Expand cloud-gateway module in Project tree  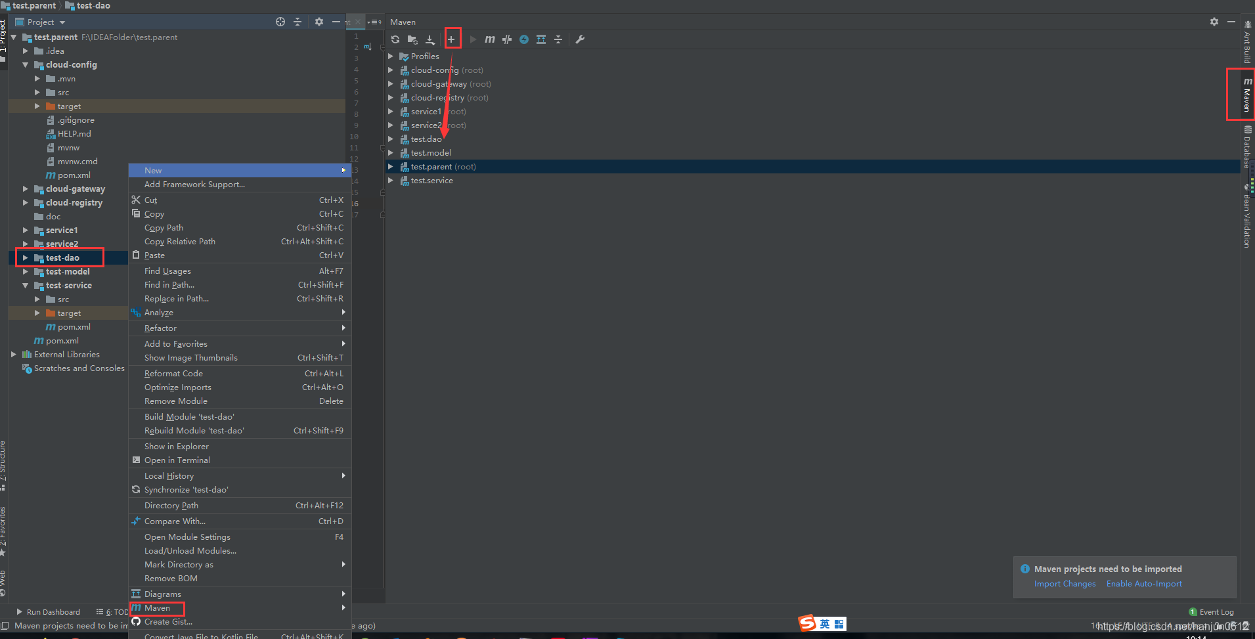(x=26, y=189)
